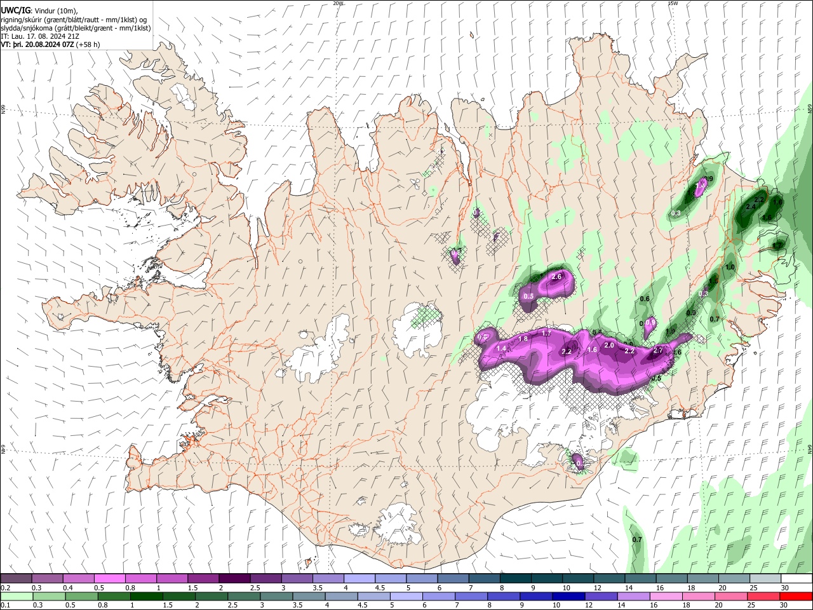
Task: Click the 2.4 value in the dark green area
Action: click(x=750, y=207)
